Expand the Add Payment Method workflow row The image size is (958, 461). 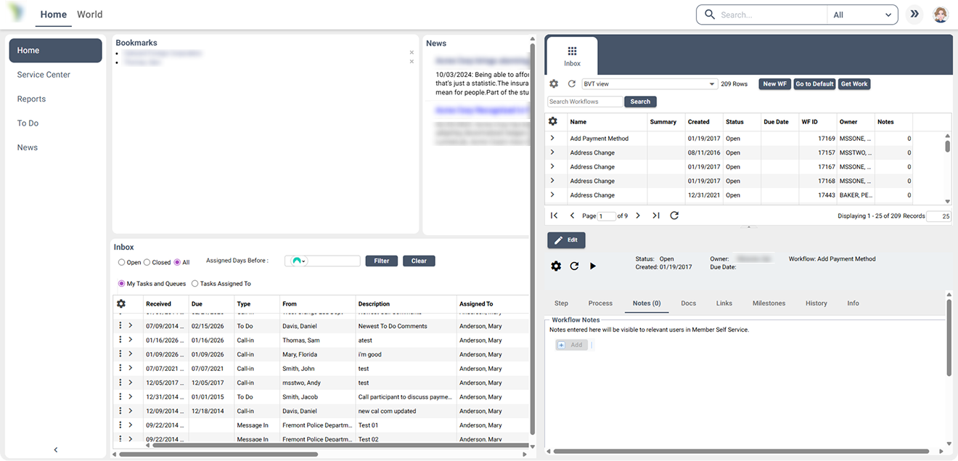pyautogui.click(x=552, y=138)
